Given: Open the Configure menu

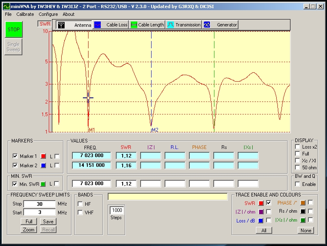Looking at the screenshot, I should (48, 14).
